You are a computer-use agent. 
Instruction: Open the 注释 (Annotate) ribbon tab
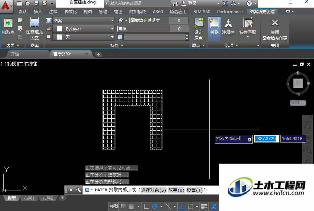click(x=53, y=12)
